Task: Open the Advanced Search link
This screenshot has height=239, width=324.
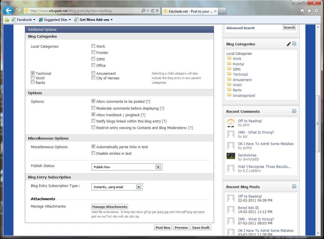Action: pos(240,28)
